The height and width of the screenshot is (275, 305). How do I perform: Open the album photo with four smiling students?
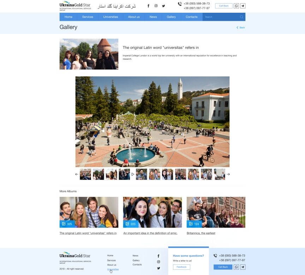(89, 212)
